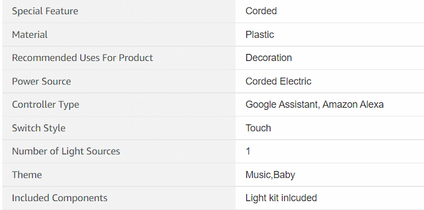This screenshot has width=424, height=210.
Task: Select the Corded Electric value
Action: pos(278,82)
